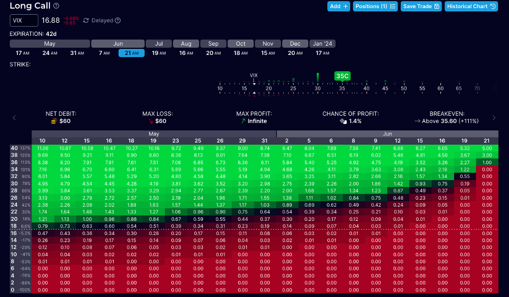
Task: Choose the 31 AM May expiration date
Action: pyautogui.click(x=77, y=53)
